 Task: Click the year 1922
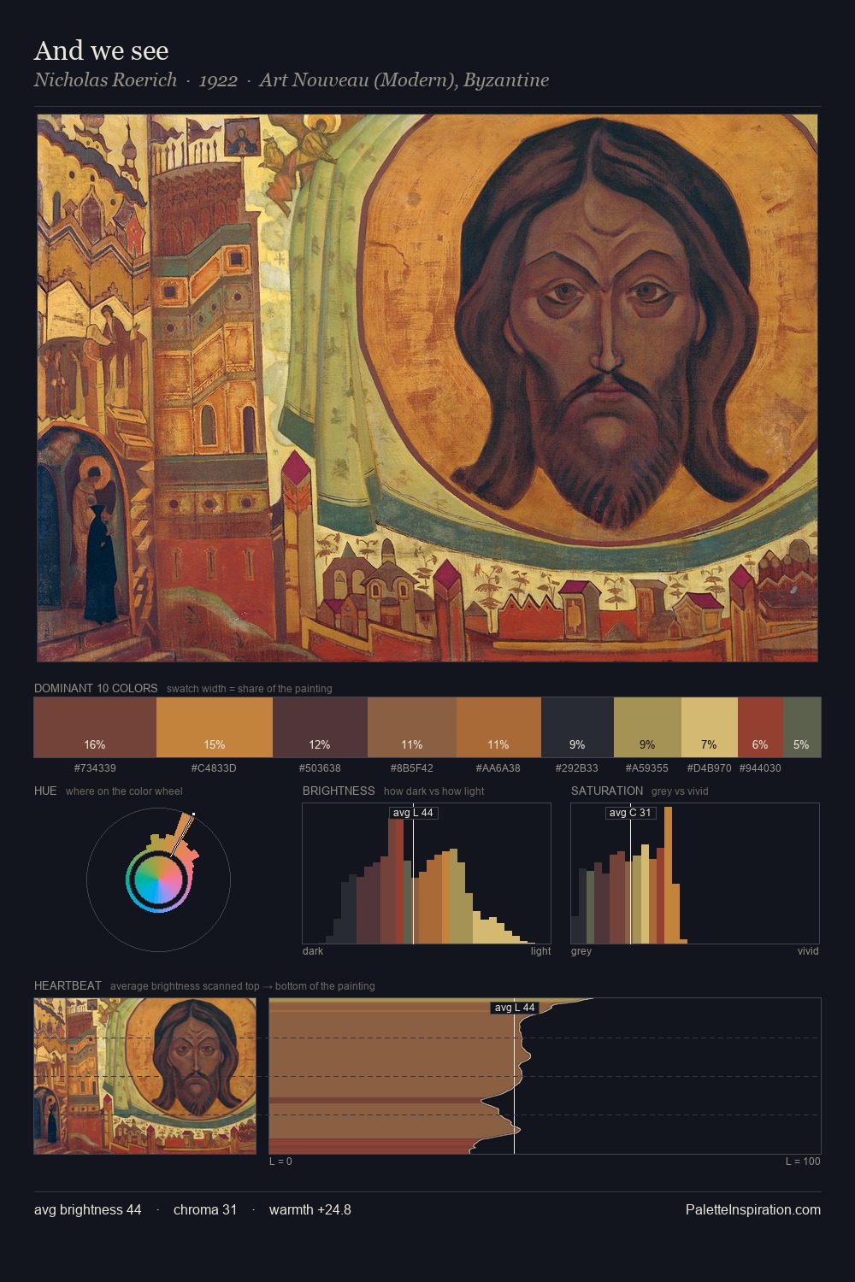218,79
